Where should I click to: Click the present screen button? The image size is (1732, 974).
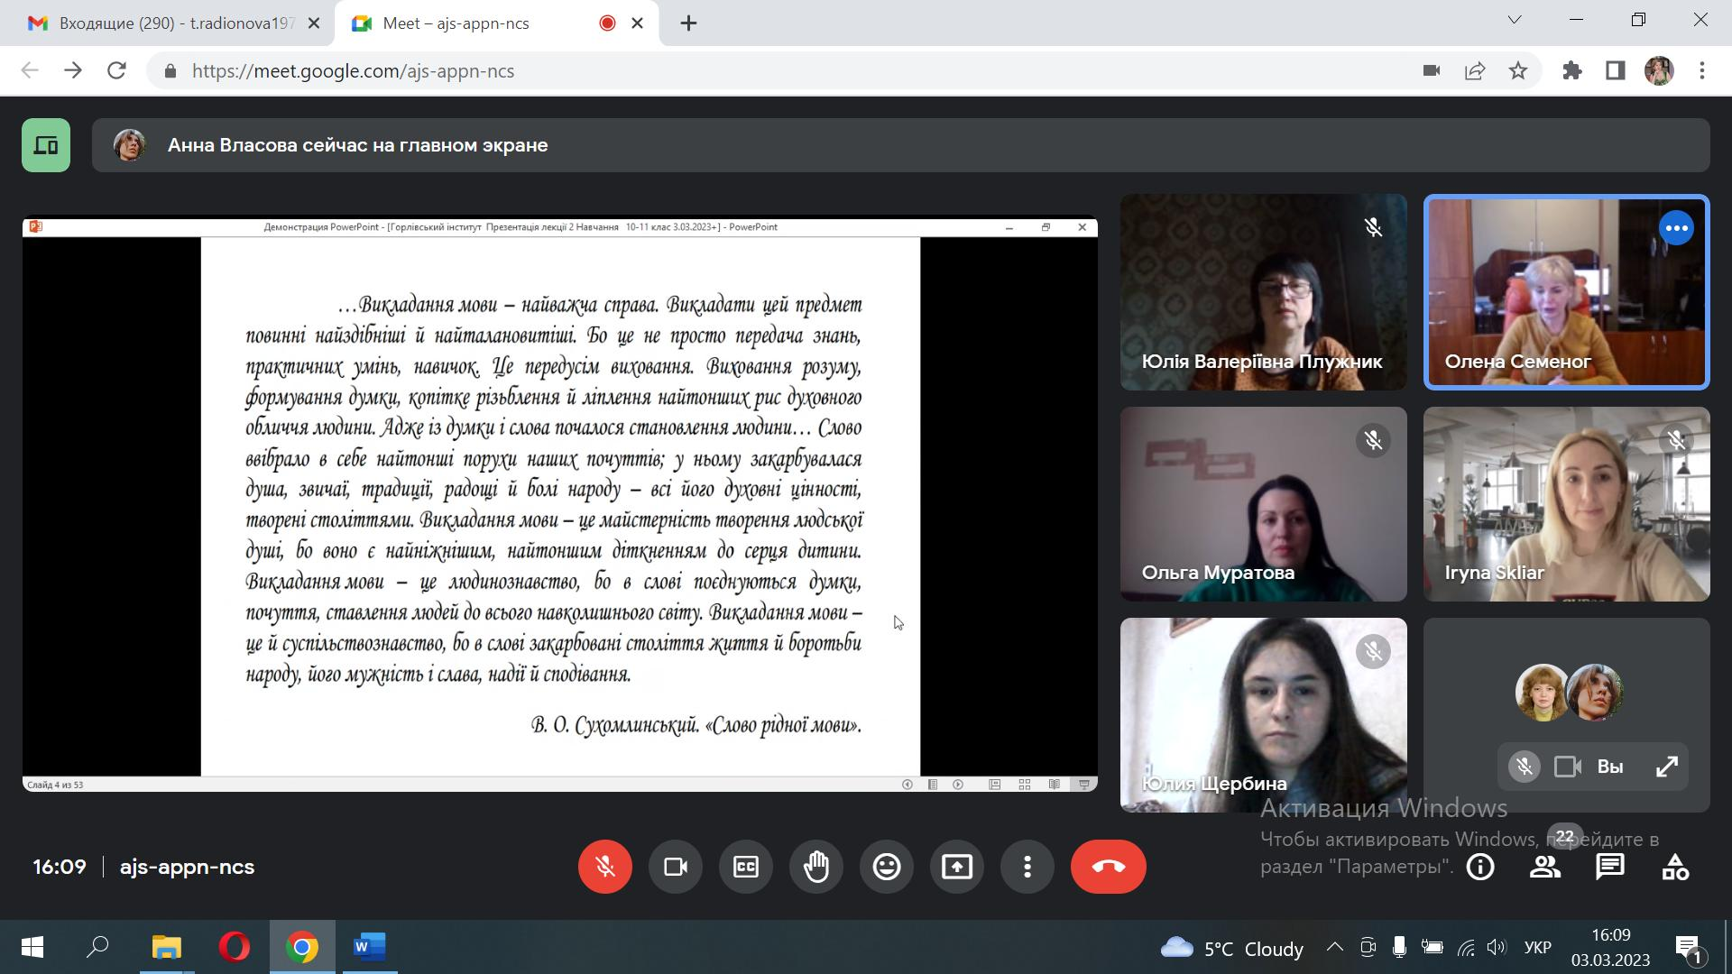point(956,867)
